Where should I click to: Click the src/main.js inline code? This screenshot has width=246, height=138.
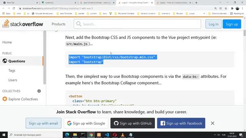click(x=77, y=44)
